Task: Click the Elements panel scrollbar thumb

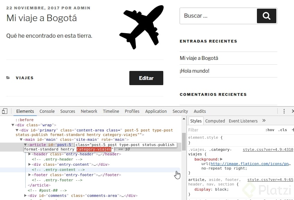Action: [x=184, y=142]
